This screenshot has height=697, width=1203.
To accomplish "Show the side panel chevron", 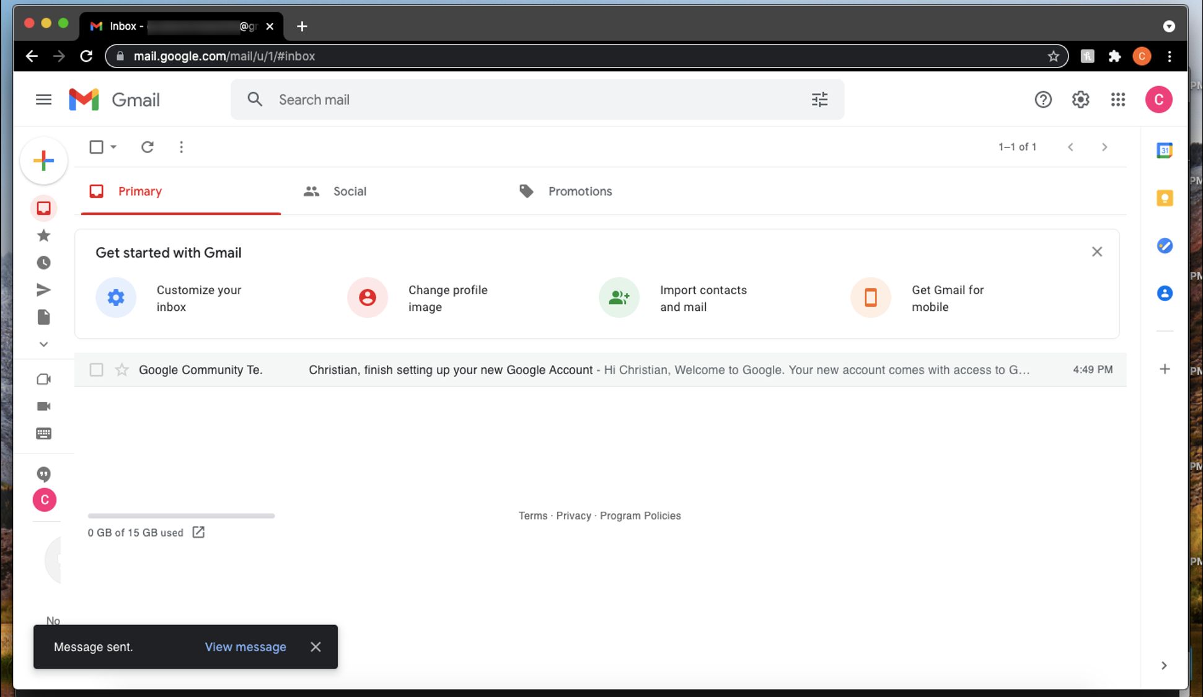I will [x=1164, y=665].
